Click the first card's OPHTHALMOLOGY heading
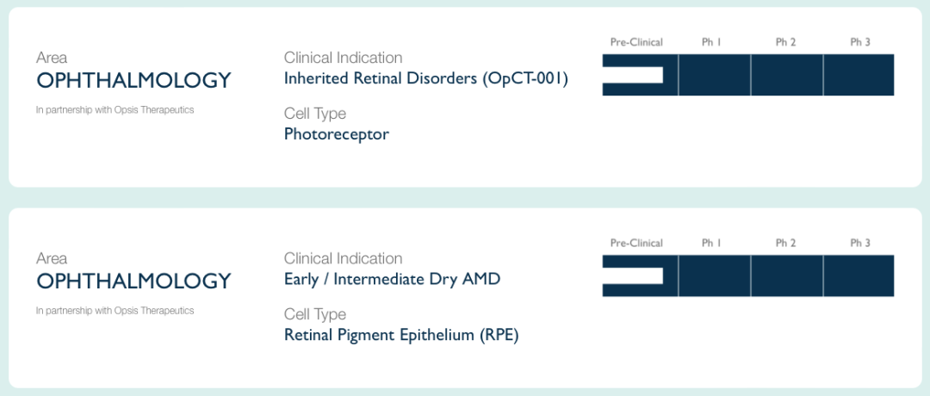Screen dimensions: 930x396 (x=133, y=81)
